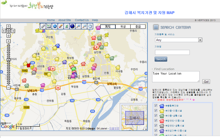Select the ruler measure tool
Image resolution: width=220 pixels, height=138 pixels.
coord(43,26)
